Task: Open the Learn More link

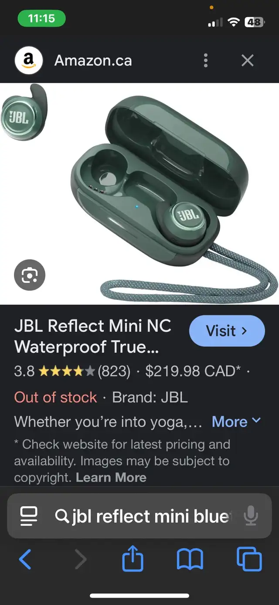Action: click(111, 478)
